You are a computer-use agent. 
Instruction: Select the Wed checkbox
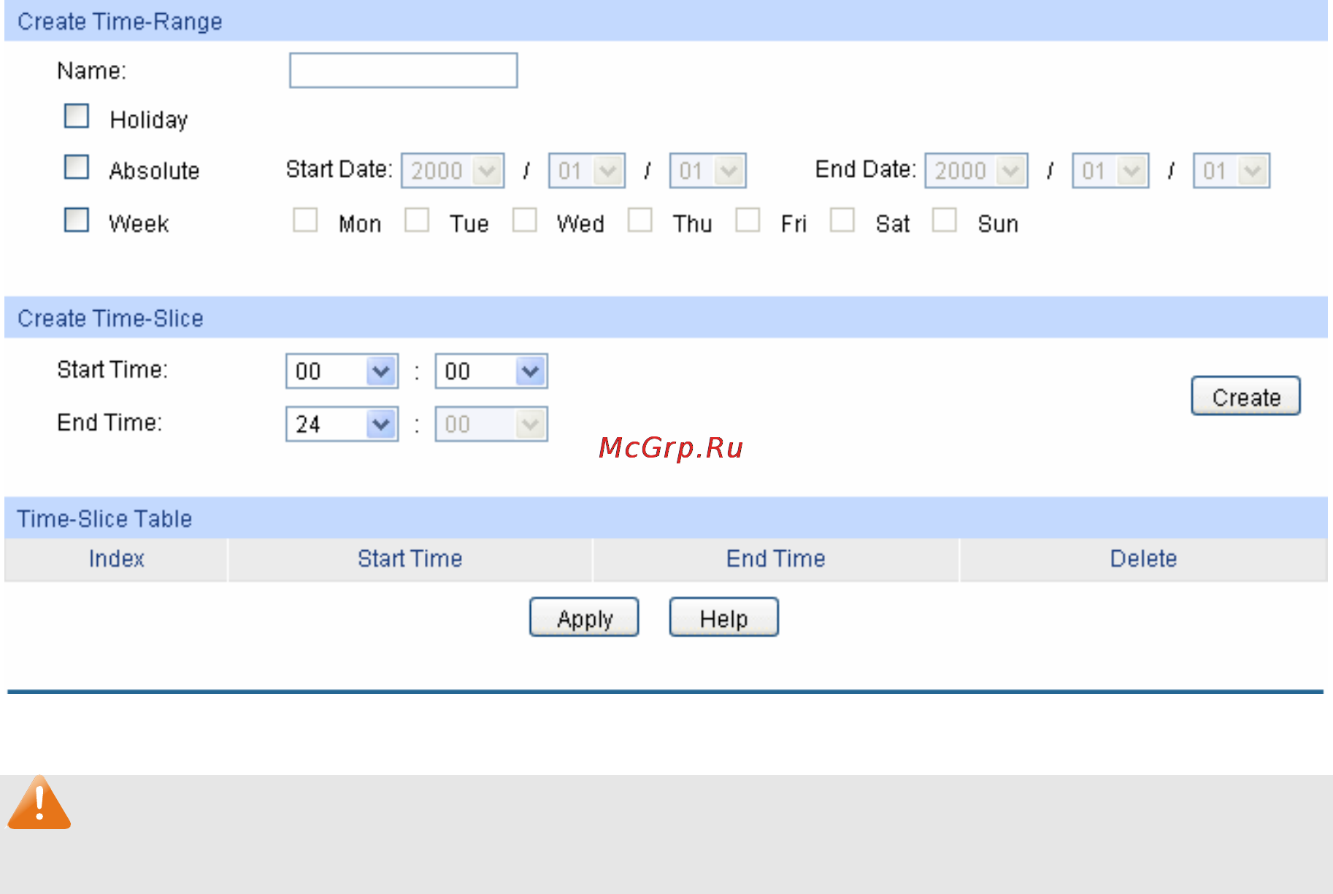525,220
